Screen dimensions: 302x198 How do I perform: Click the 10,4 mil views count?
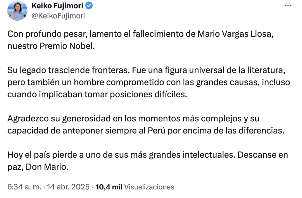109,187
